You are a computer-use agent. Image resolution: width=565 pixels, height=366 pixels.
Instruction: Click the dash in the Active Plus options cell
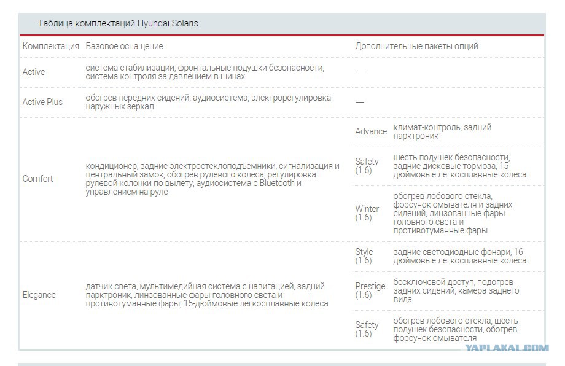pyautogui.click(x=360, y=102)
